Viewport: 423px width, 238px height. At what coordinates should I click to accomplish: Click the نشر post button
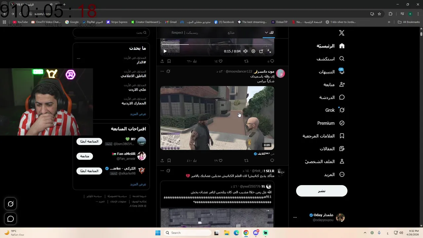322,191
